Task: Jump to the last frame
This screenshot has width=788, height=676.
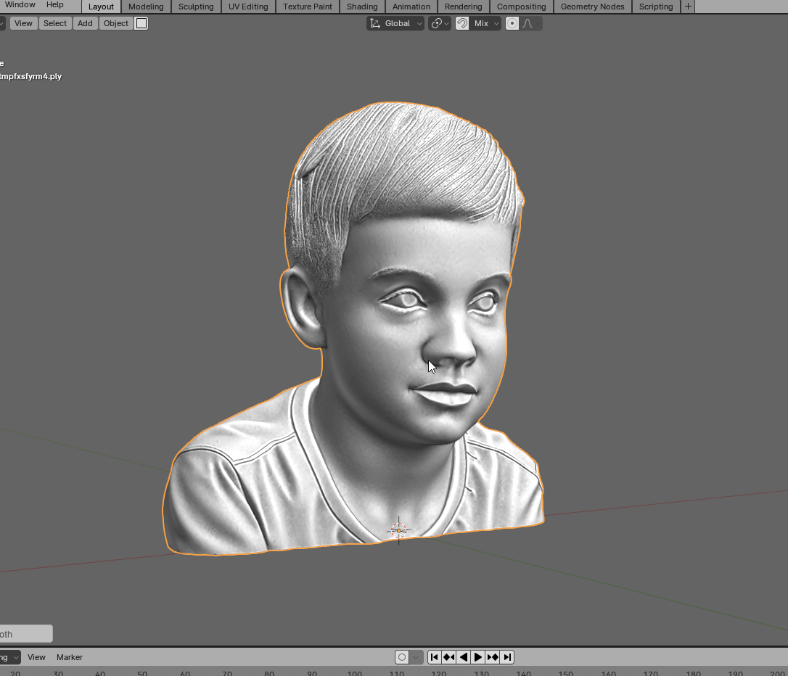Action: click(507, 657)
